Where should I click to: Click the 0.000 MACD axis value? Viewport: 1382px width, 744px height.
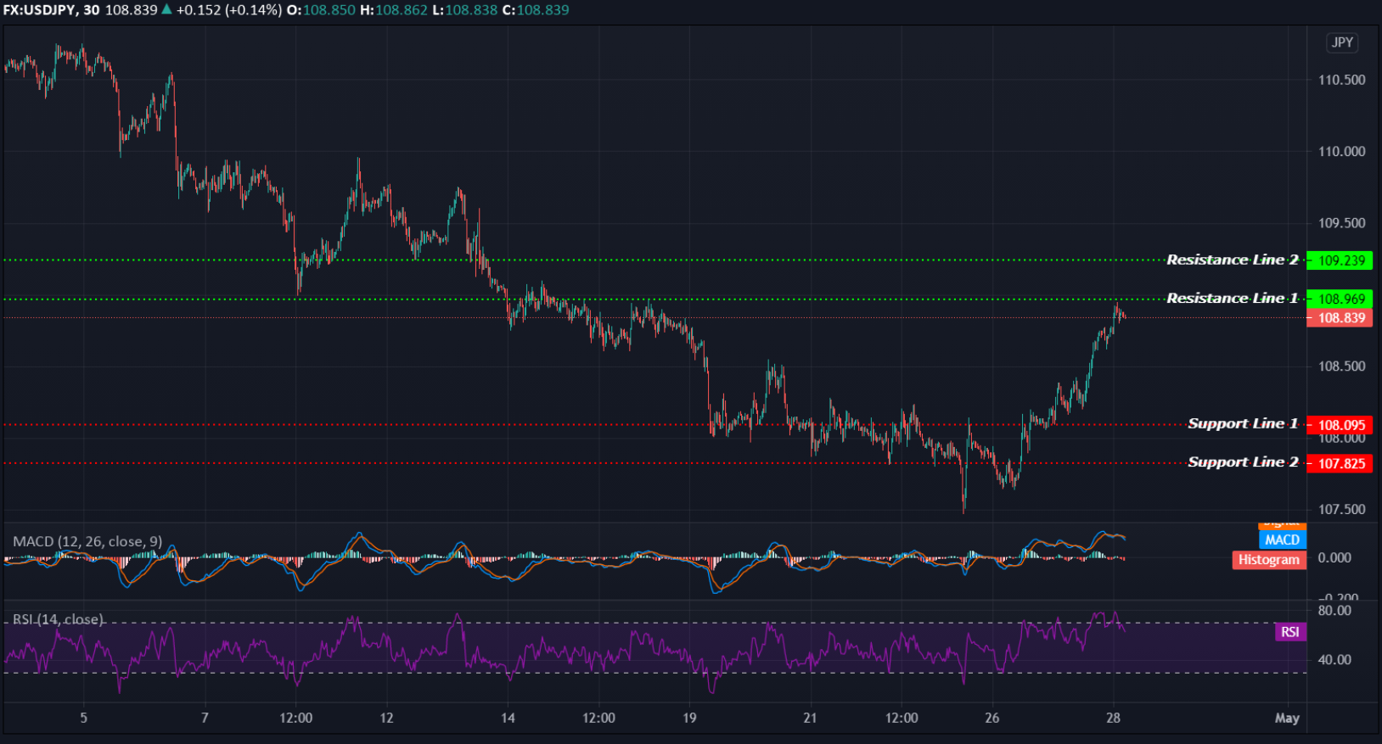pos(1334,557)
